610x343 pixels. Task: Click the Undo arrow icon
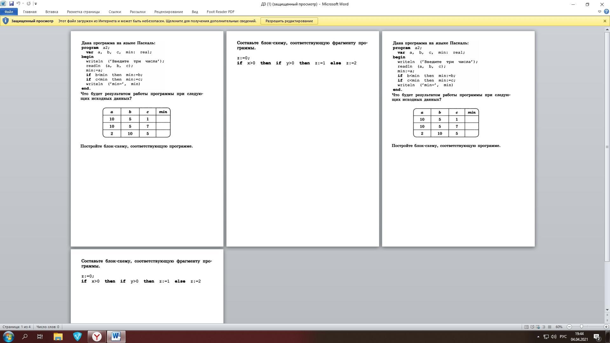tap(18, 4)
